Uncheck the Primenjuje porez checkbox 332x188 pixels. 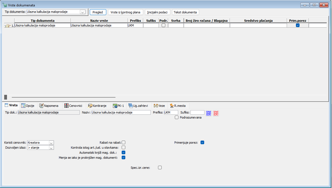[203, 143]
